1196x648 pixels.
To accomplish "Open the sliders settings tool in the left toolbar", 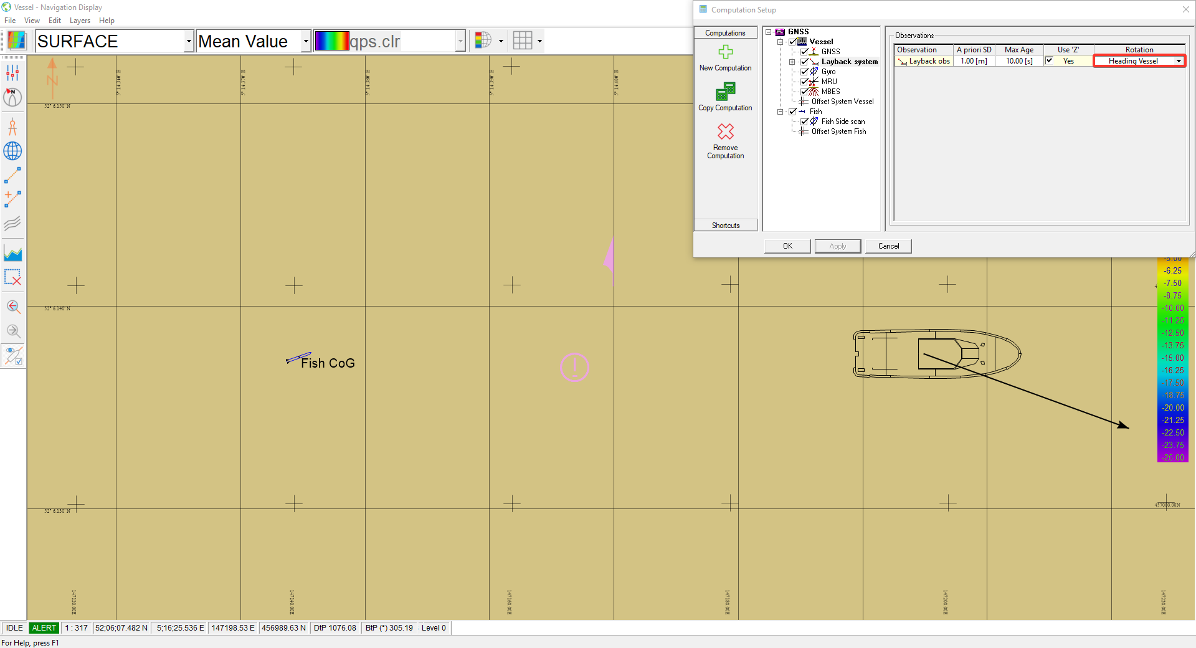I will point(12,74).
